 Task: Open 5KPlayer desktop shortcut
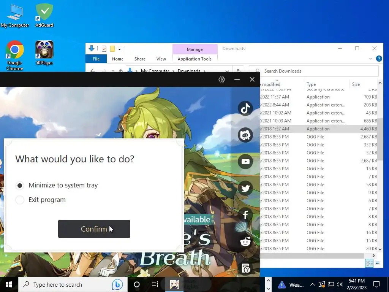click(x=44, y=53)
